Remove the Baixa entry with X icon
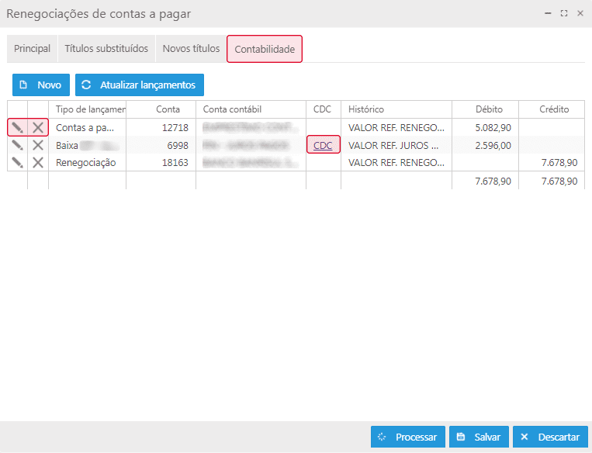The width and height of the screenshot is (592, 453). 38,145
